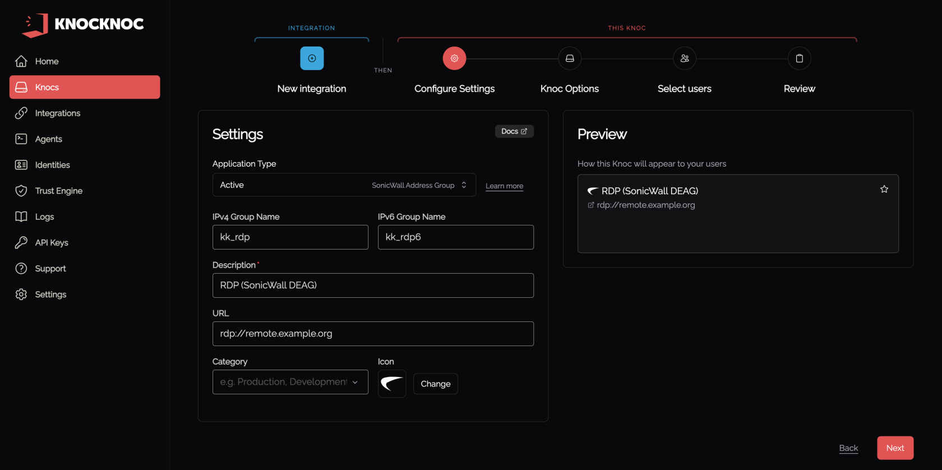Go to the Integrations page
Screen dimensions: 942x470
point(85,113)
